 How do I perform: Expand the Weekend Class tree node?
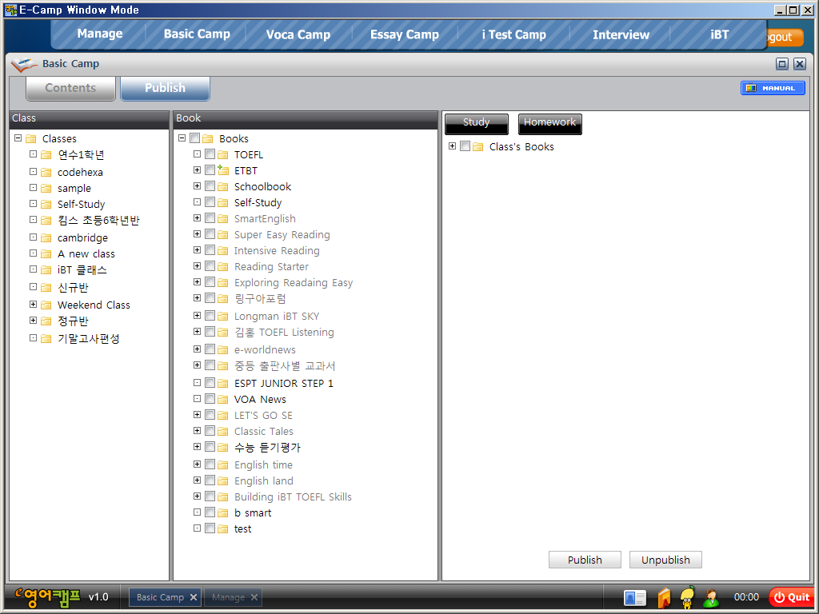[33, 305]
